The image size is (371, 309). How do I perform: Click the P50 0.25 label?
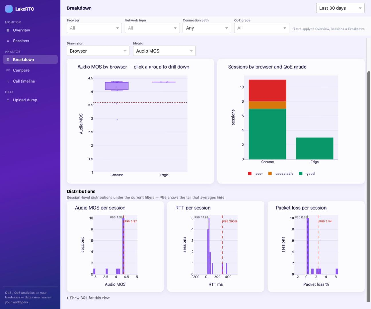point(301,217)
